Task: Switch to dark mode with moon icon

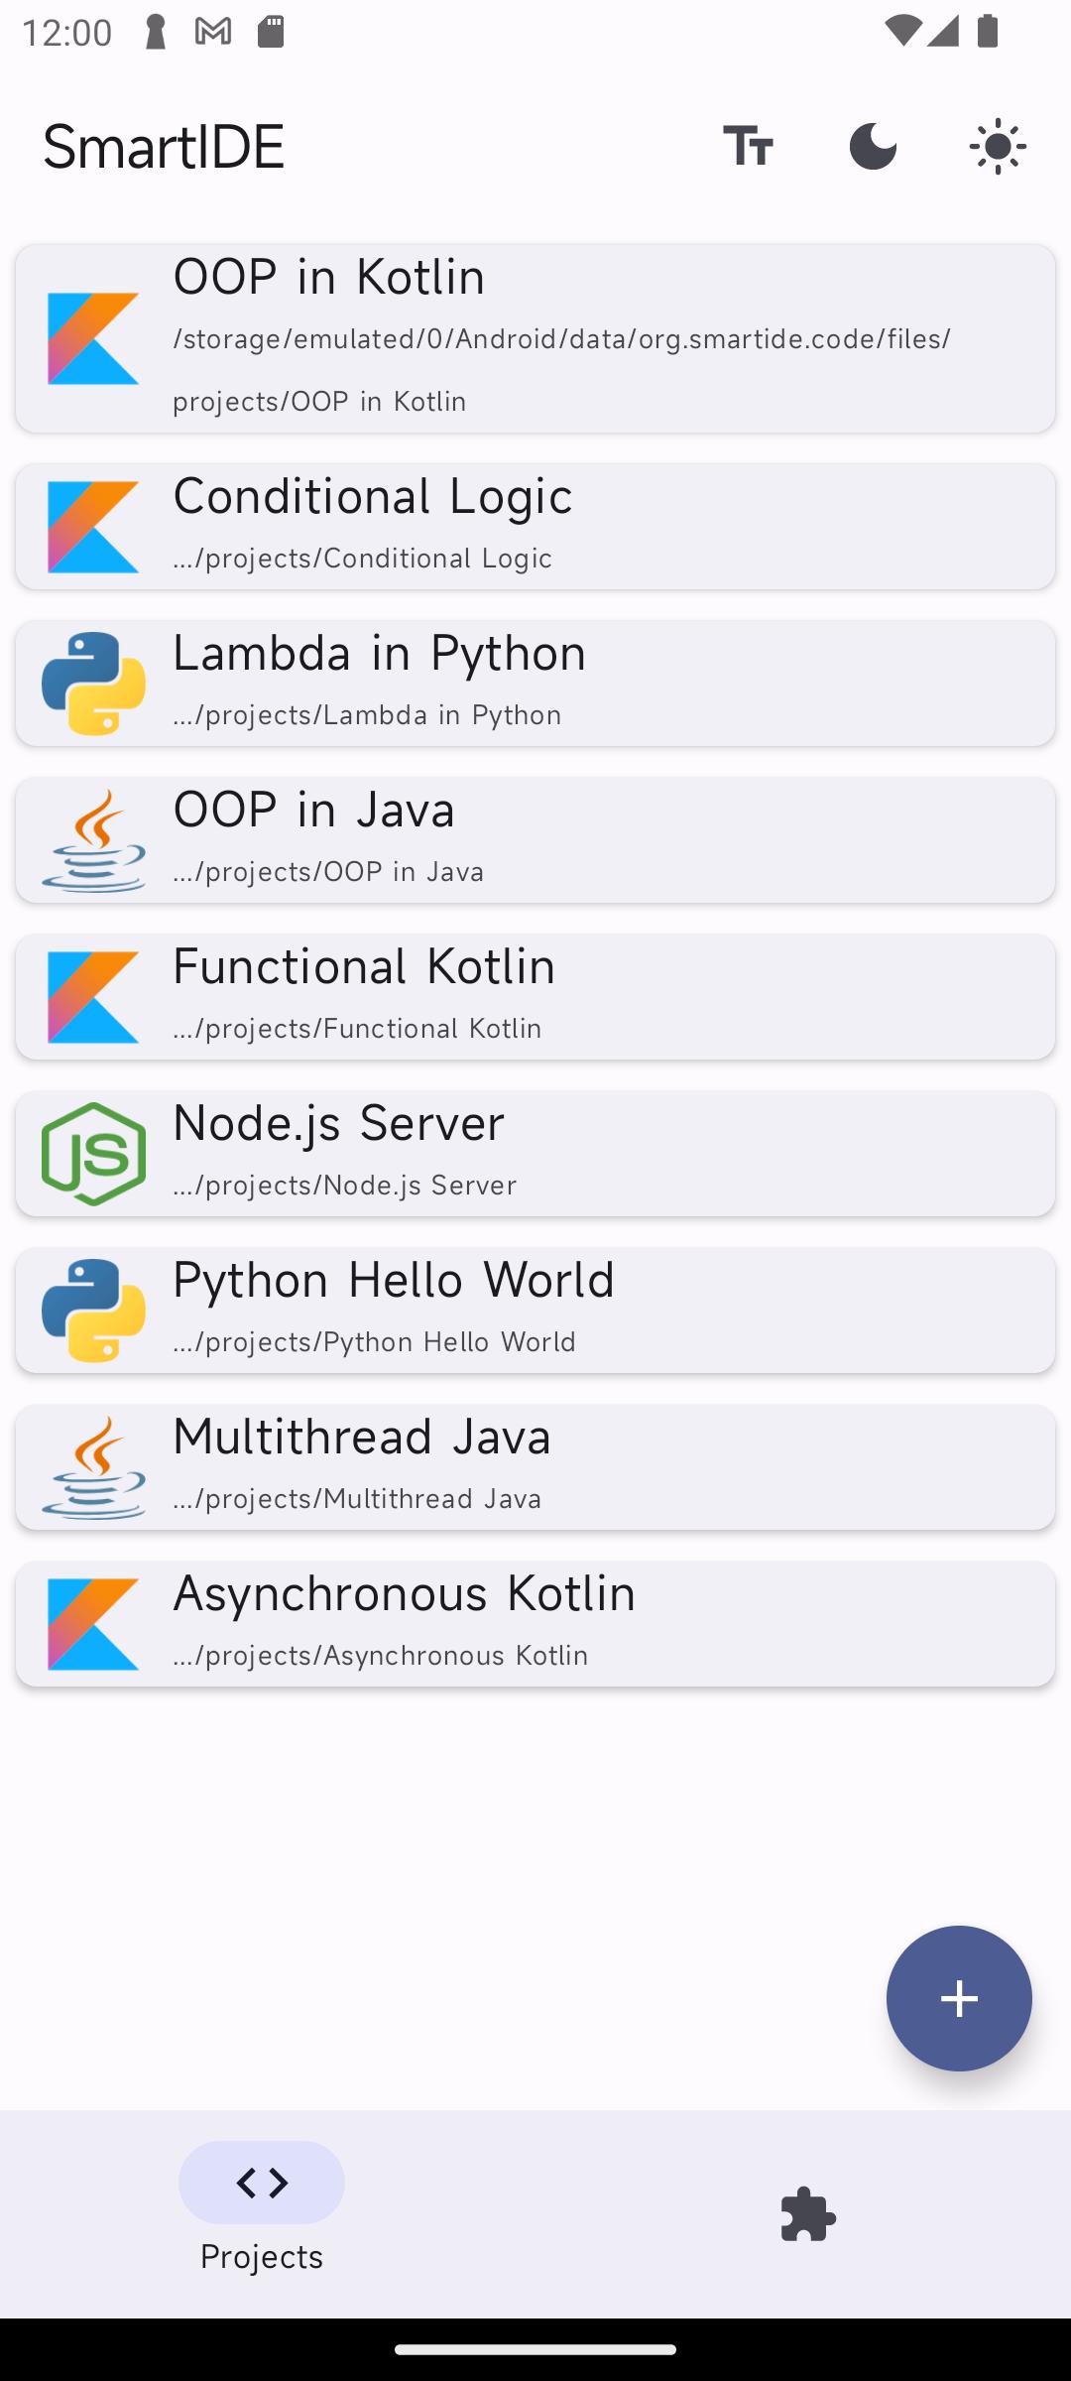Action: (873, 147)
